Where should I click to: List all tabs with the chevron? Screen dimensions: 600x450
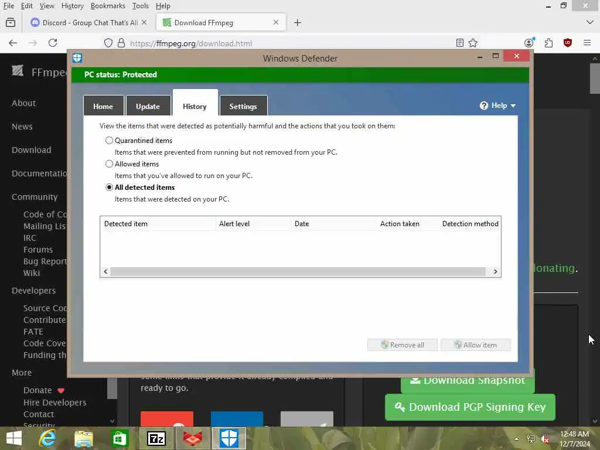(589, 23)
